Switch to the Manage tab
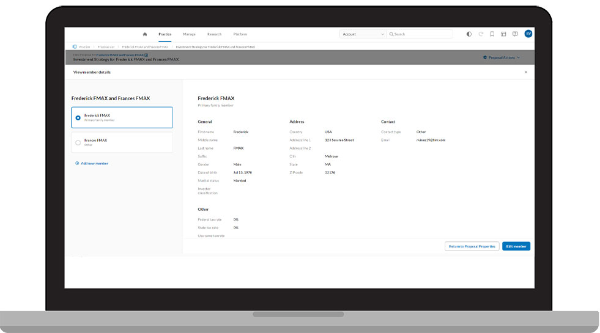Screen dimensions: 600x333 [x=189, y=34]
